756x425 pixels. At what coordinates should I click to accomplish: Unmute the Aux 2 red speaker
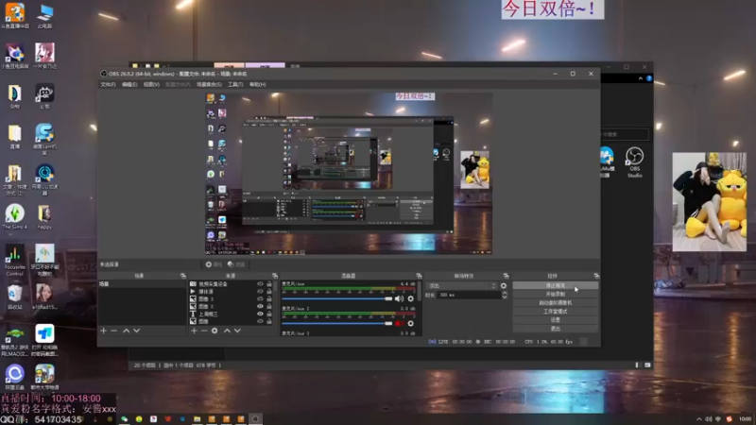pos(399,323)
